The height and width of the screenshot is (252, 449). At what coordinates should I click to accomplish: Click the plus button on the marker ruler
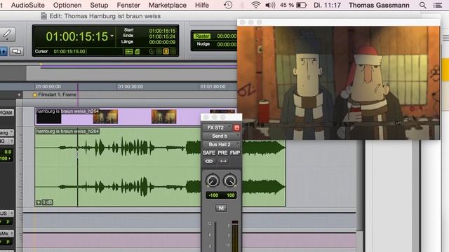tap(19, 94)
